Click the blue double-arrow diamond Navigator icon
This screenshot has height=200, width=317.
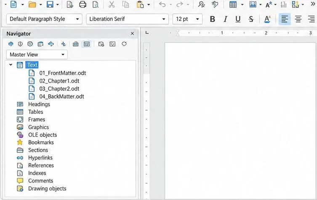click(51, 44)
